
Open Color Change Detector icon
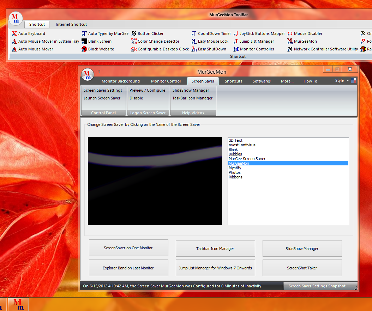(134, 42)
